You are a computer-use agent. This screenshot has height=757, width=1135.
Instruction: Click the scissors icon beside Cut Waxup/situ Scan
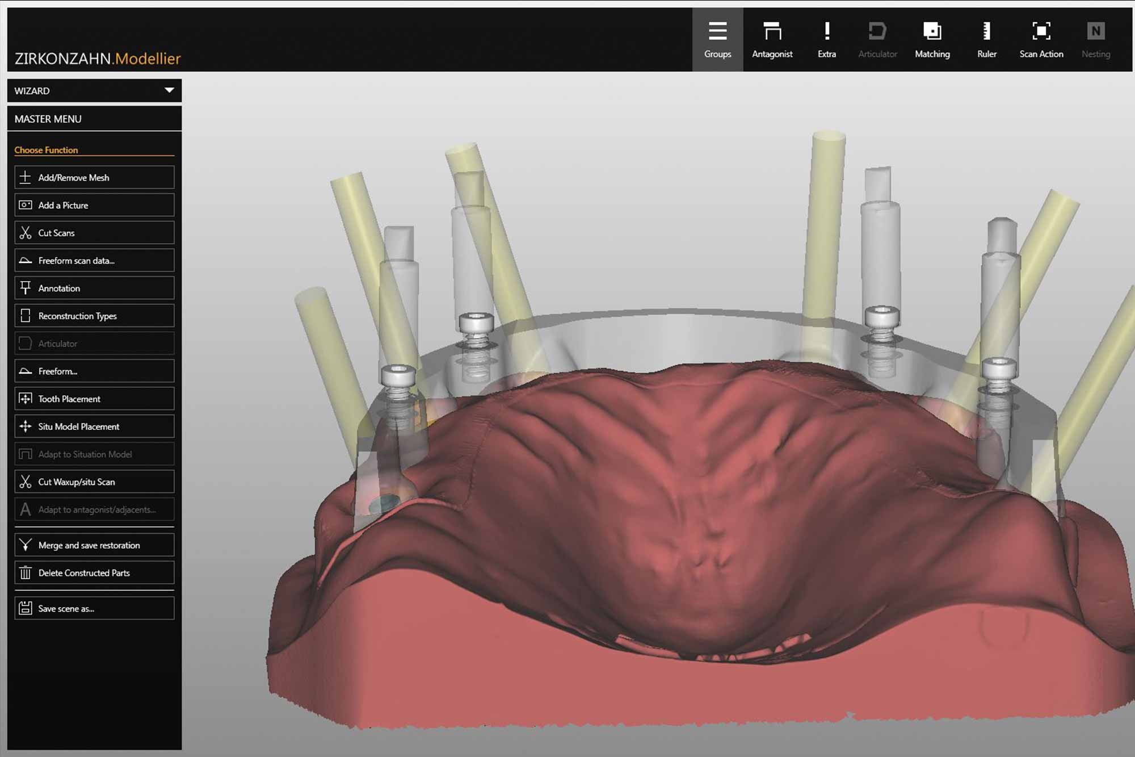(x=26, y=482)
